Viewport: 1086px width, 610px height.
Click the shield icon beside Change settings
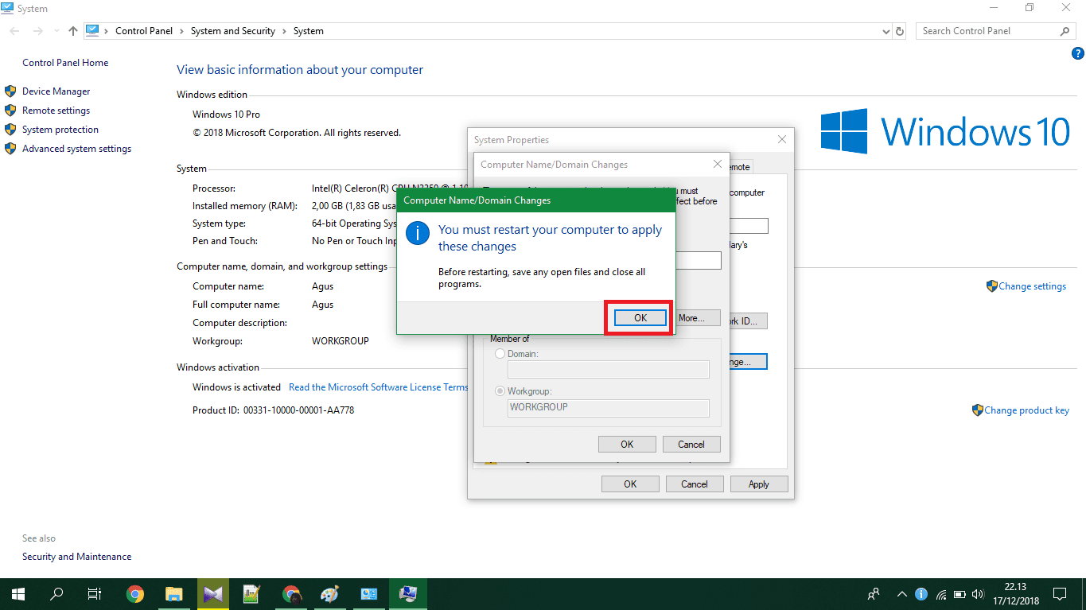pyautogui.click(x=991, y=286)
